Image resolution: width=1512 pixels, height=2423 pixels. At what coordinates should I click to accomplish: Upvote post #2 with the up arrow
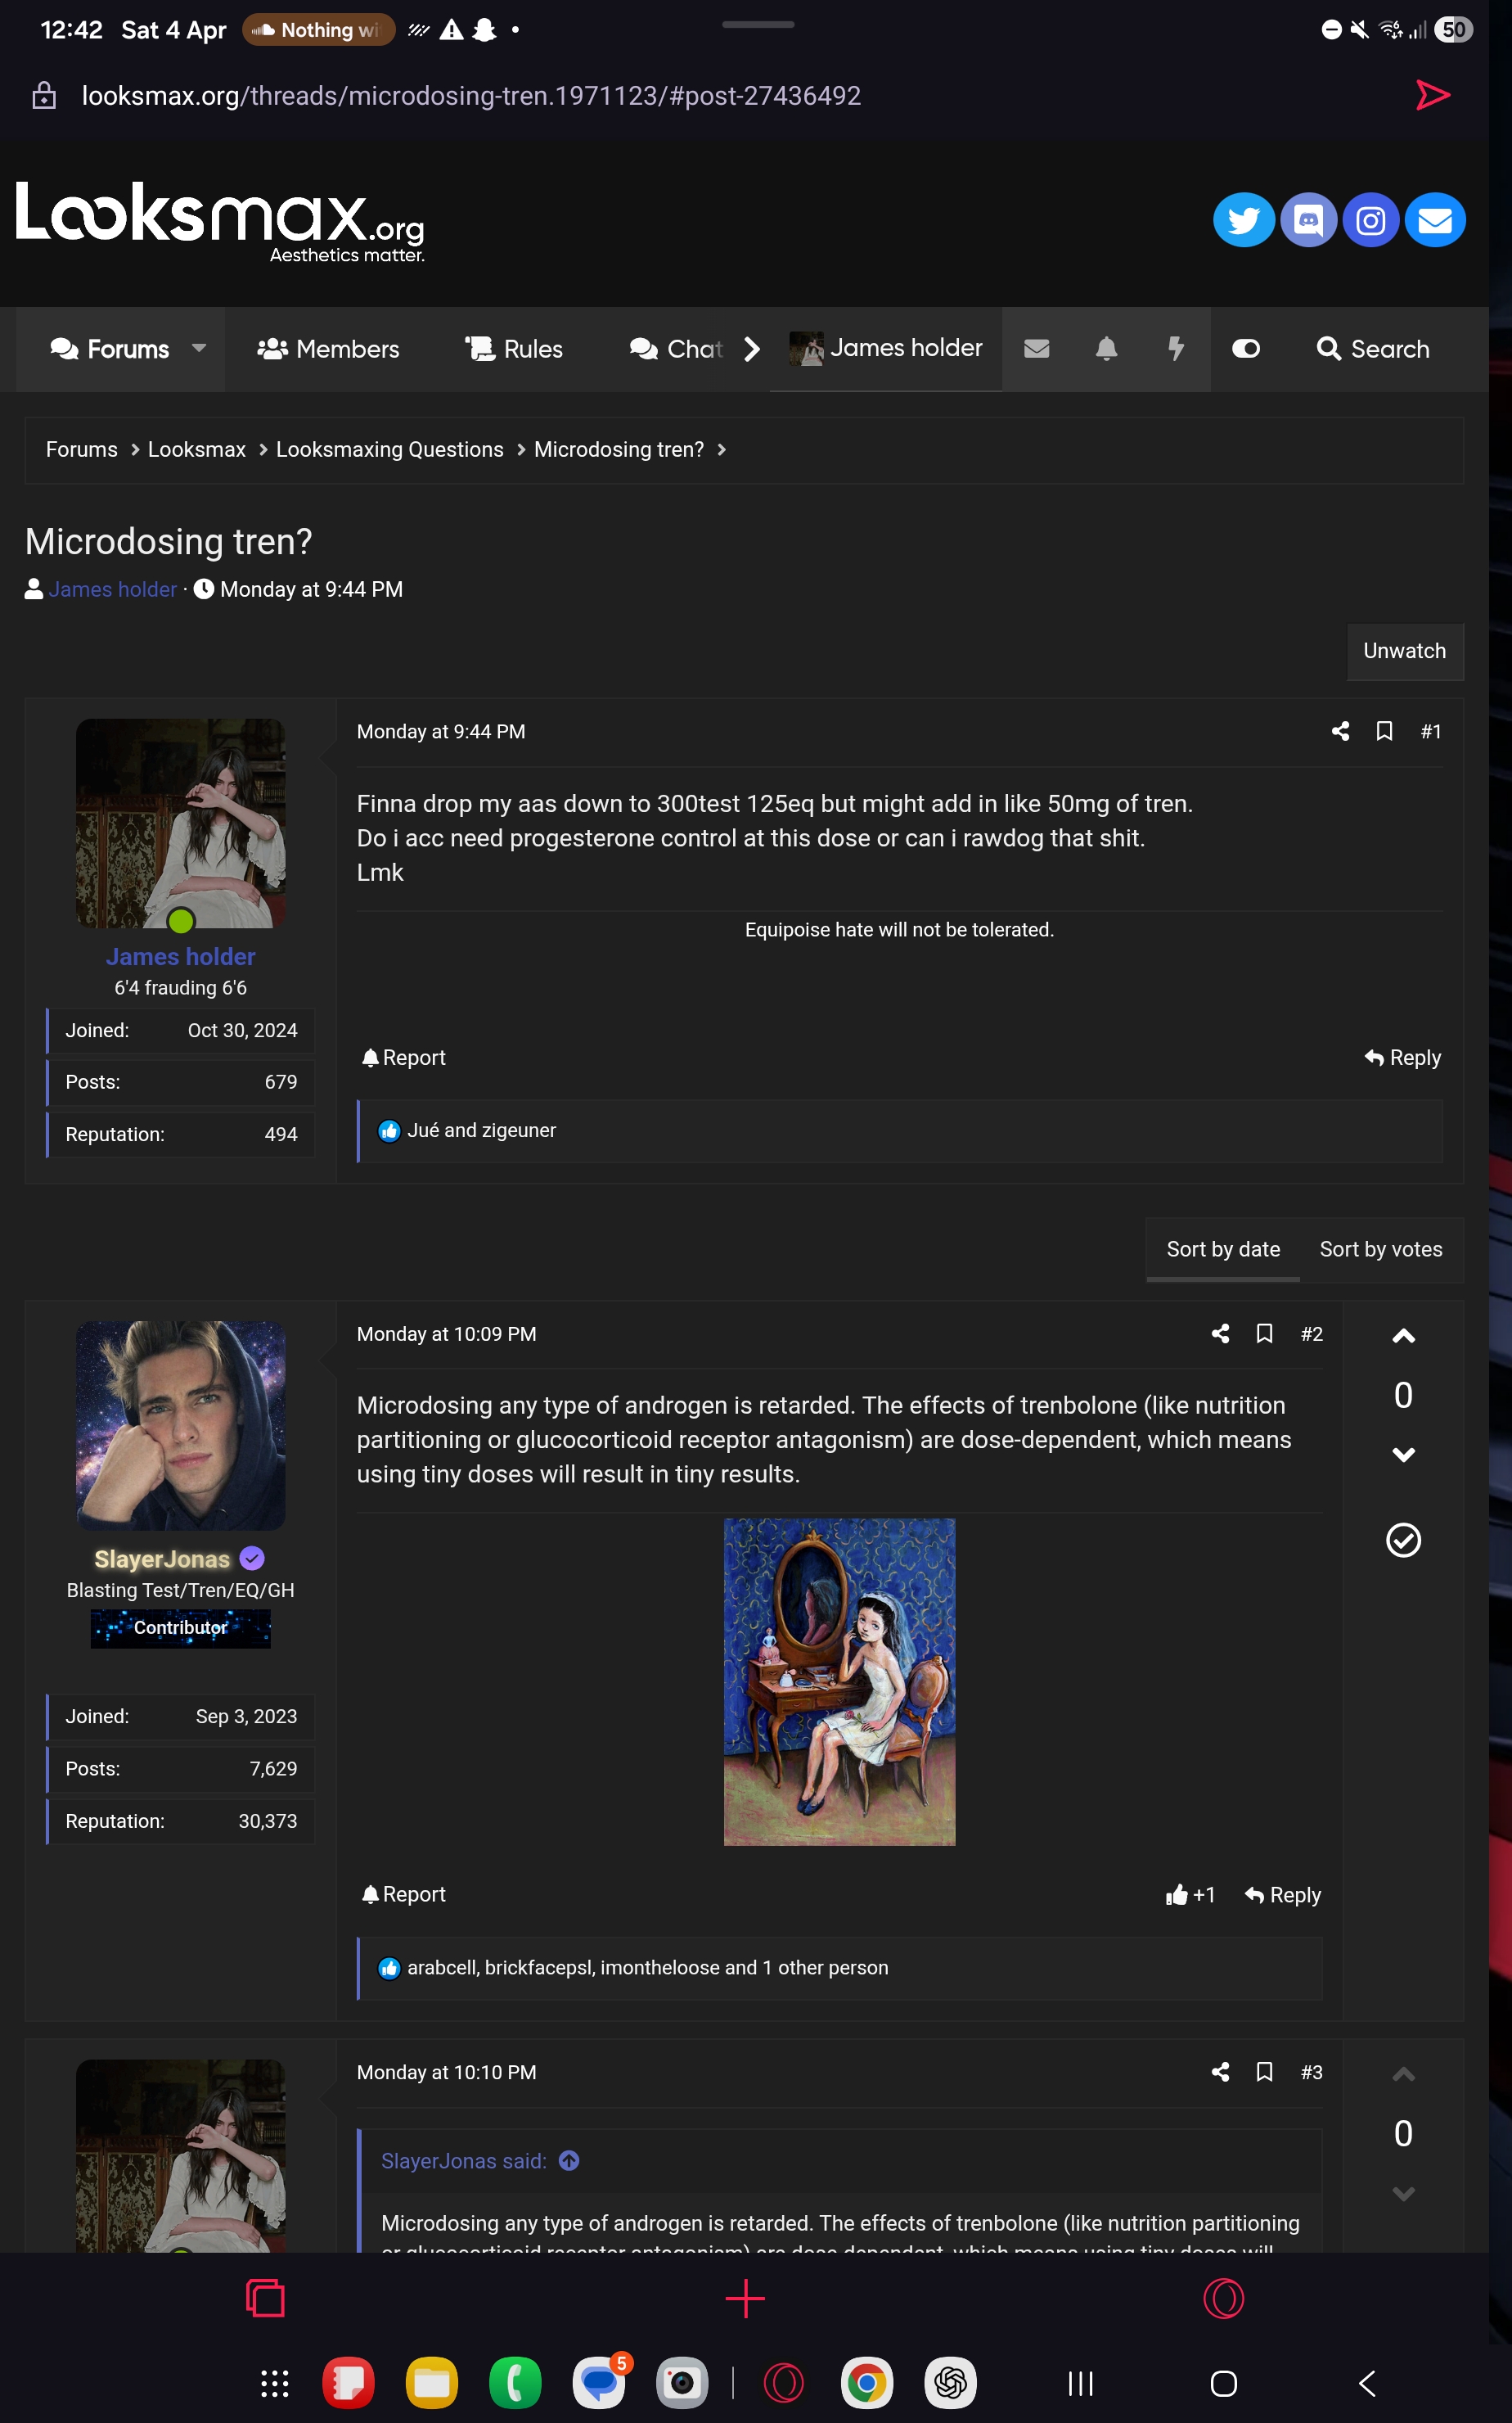pyautogui.click(x=1403, y=1337)
